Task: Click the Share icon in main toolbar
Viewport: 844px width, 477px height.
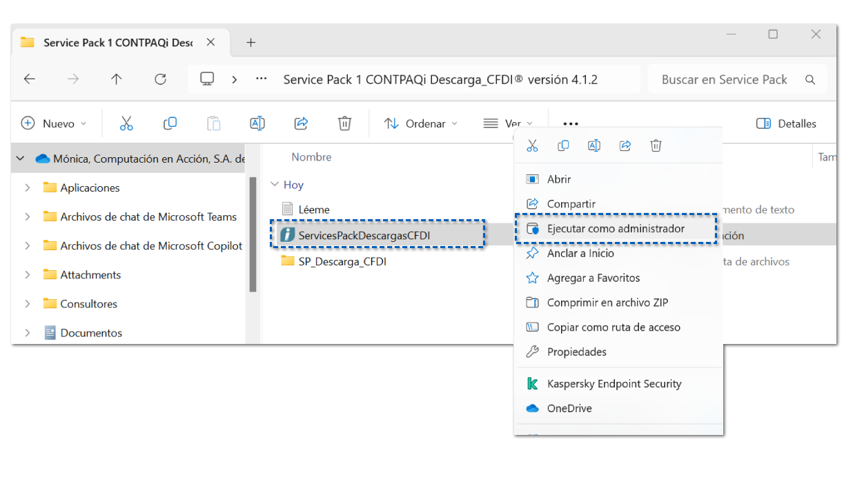Action: [x=301, y=123]
